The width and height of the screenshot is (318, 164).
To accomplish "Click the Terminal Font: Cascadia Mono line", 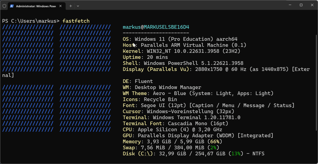I will (176, 123).
